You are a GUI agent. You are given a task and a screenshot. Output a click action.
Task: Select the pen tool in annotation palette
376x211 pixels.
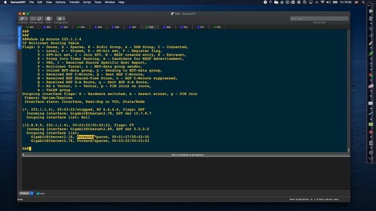[371, 43]
